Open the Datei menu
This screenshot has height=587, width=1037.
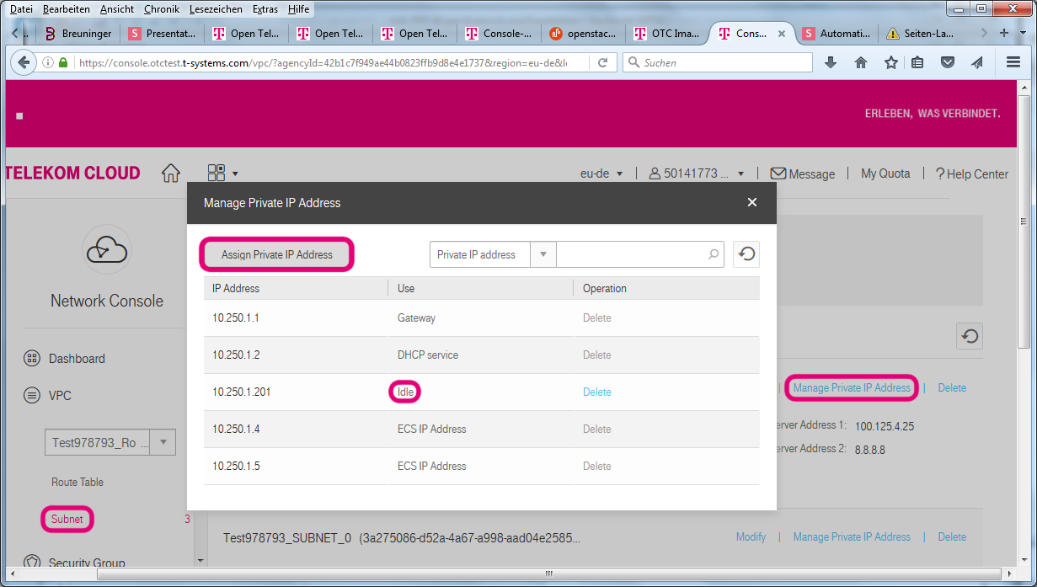coord(22,8)
